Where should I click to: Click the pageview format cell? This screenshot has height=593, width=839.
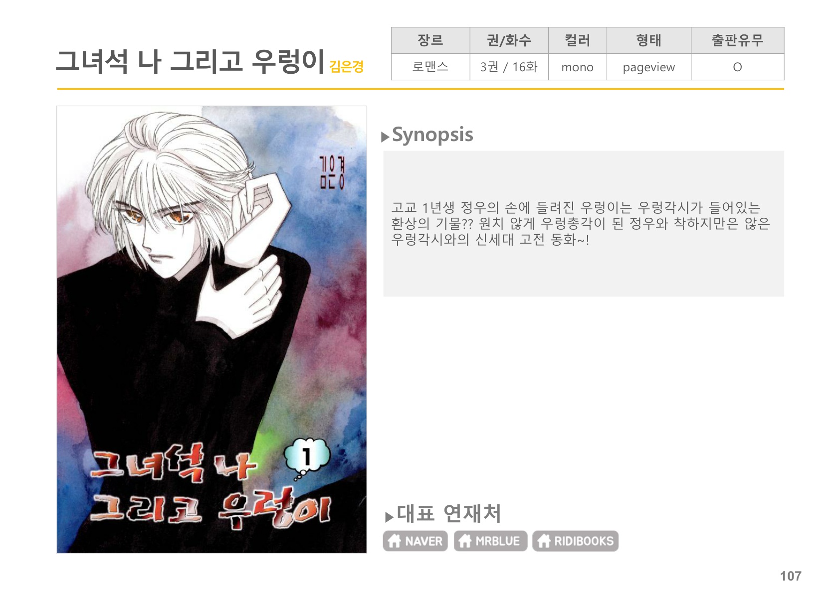[x=648, y=67]
